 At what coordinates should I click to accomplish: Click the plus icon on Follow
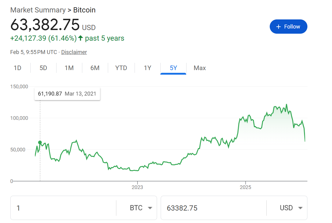click(x=279, y=27)
